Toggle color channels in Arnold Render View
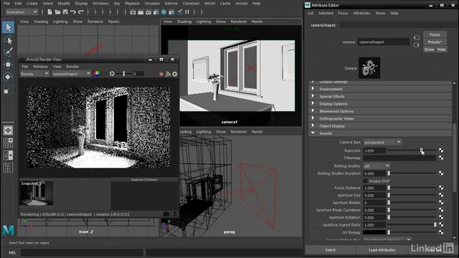 (x=97, y=74)
